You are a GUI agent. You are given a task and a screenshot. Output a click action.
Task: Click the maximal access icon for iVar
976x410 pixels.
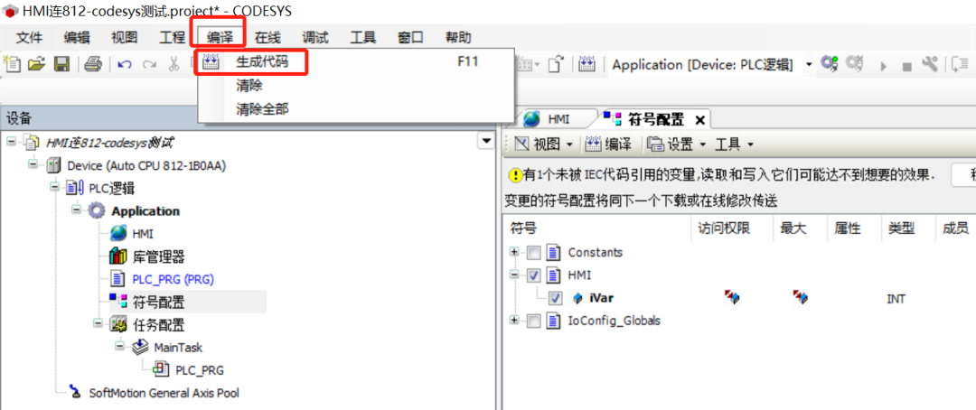[801, 297]
